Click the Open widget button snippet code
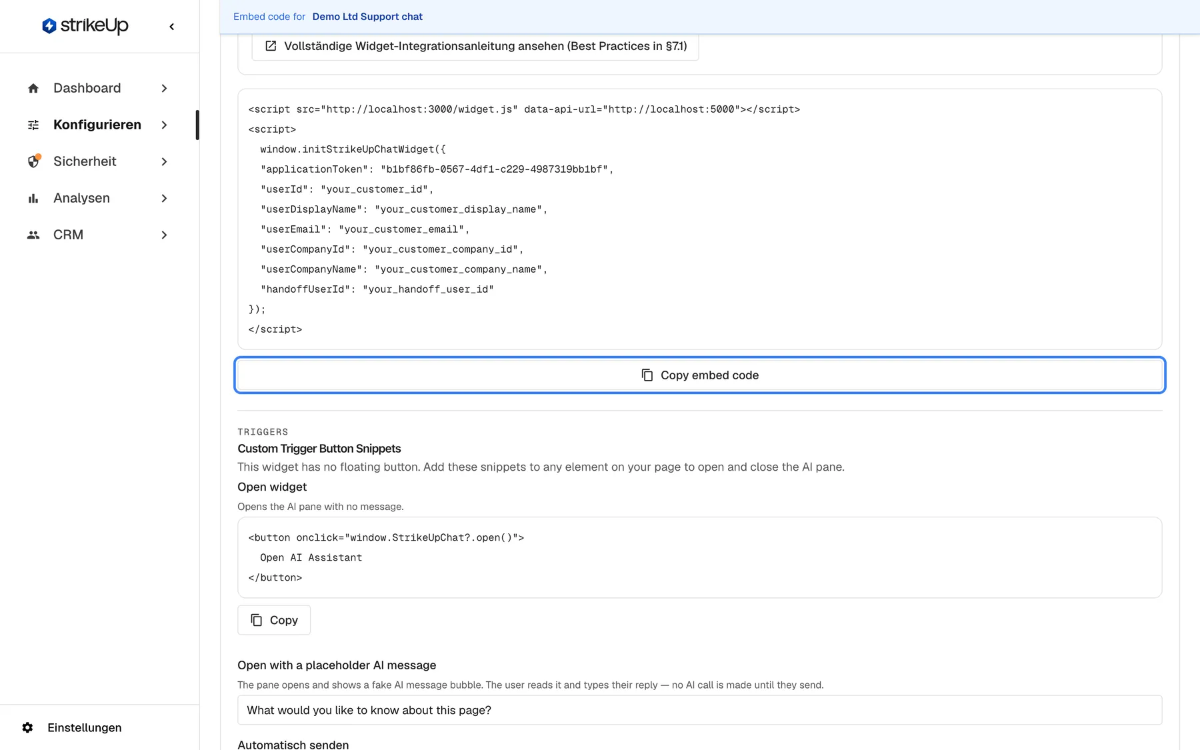Image resolution: width=1200 pixels, height=750 pixels. click(x=700, y=557)
